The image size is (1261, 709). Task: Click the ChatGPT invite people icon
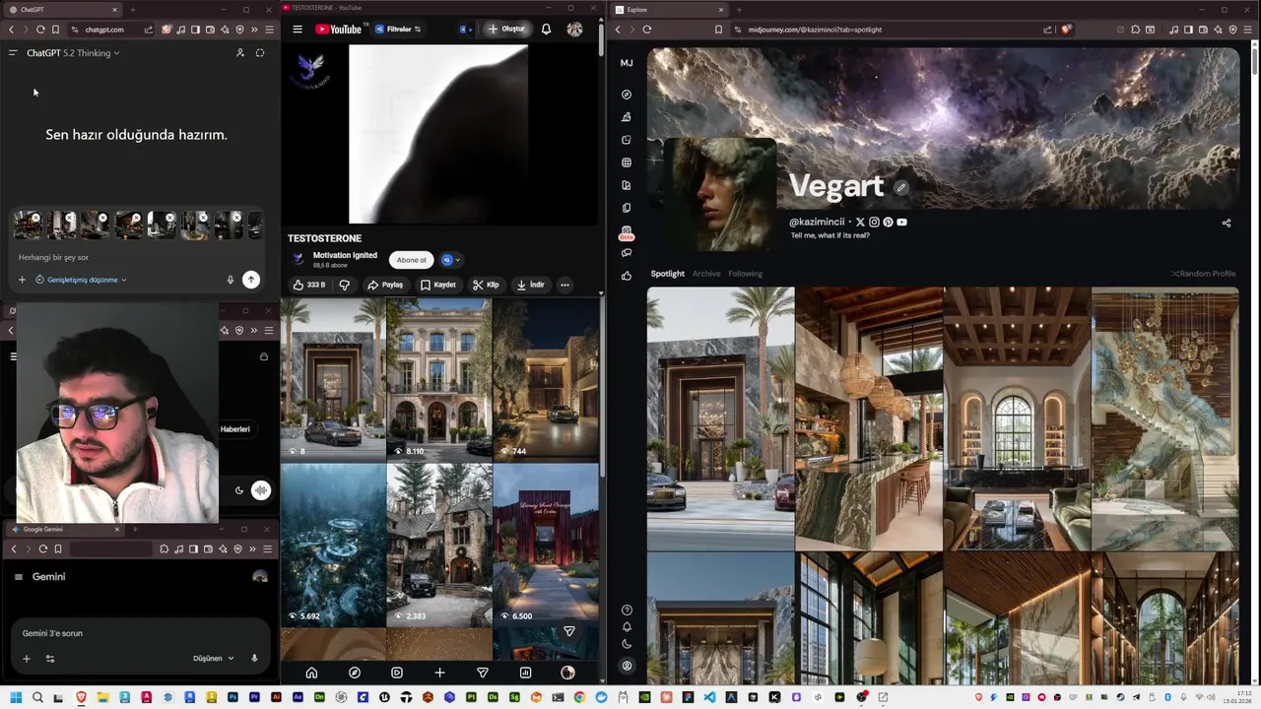coord(239,53)
